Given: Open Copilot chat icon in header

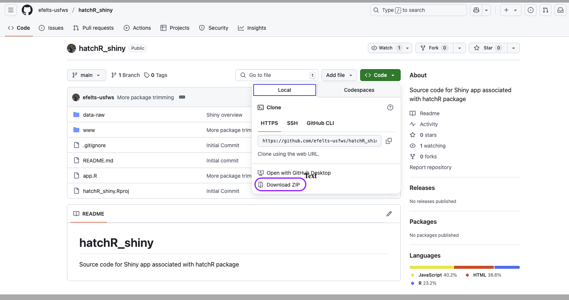Looking at the screenshot, I should coord(476,10).
